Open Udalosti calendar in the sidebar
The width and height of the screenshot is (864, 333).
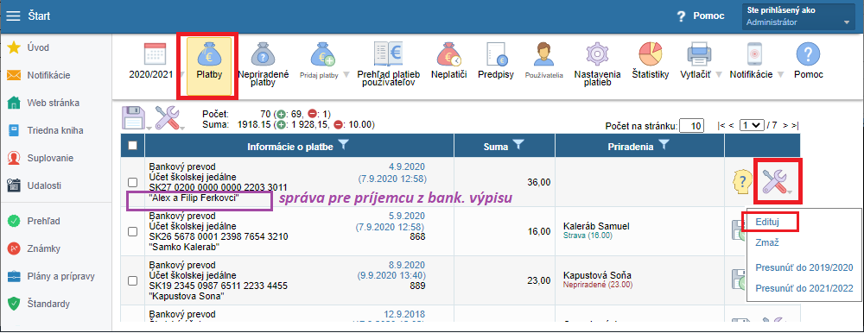pyautogui.click(x=35, y=185)
